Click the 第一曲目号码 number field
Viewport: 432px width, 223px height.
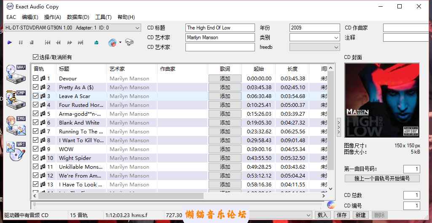click(x=412, y=169)
